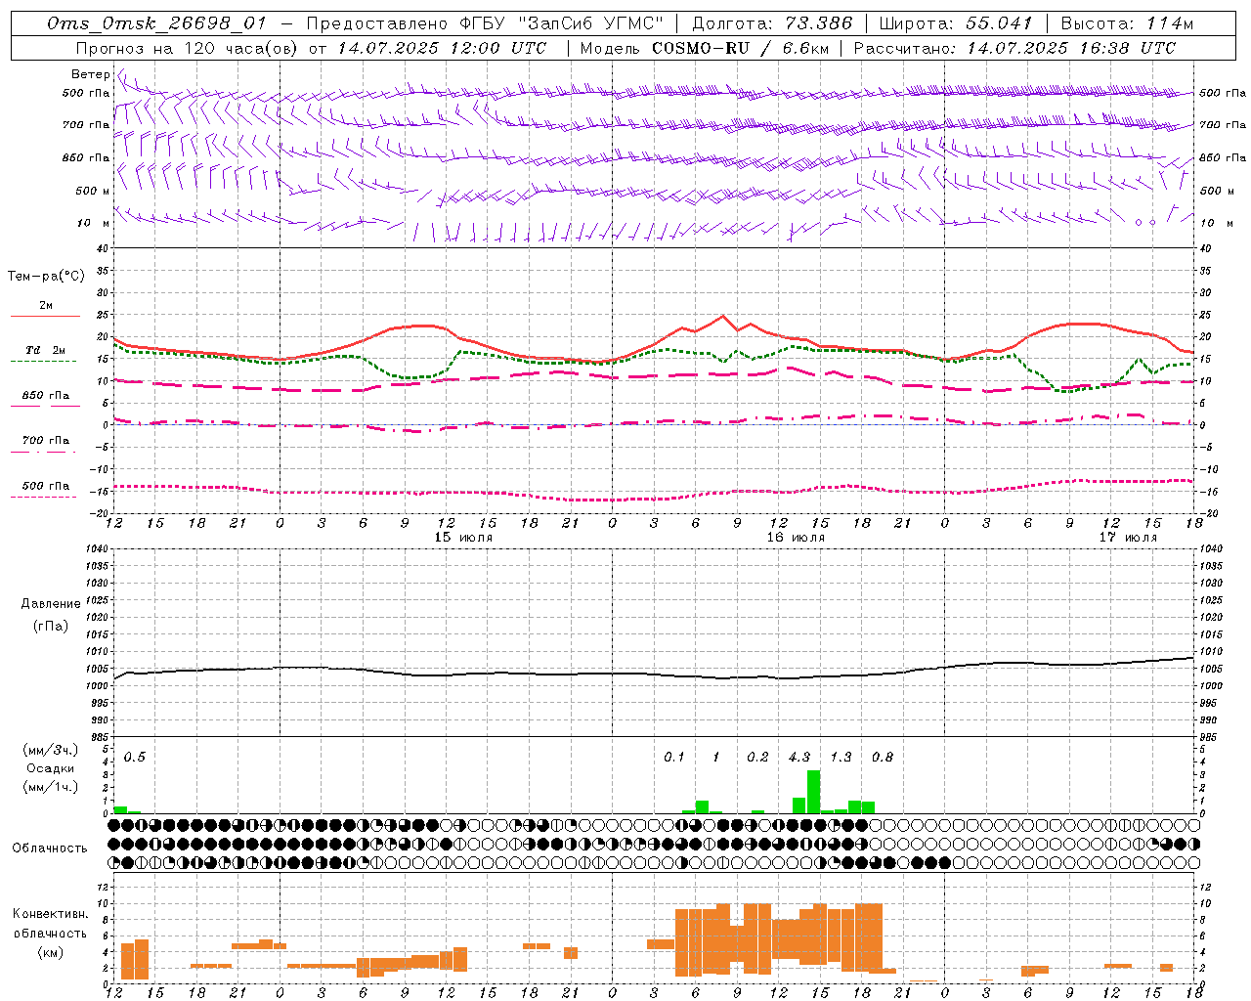Click the station title Oms_Omsk_26698_01

[156, 23]
